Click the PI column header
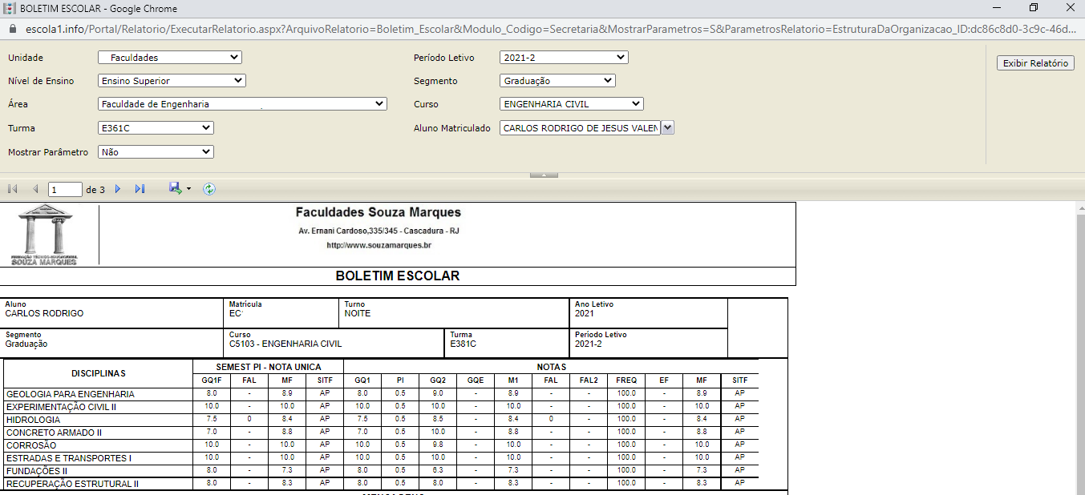 (x=400, y=380)
